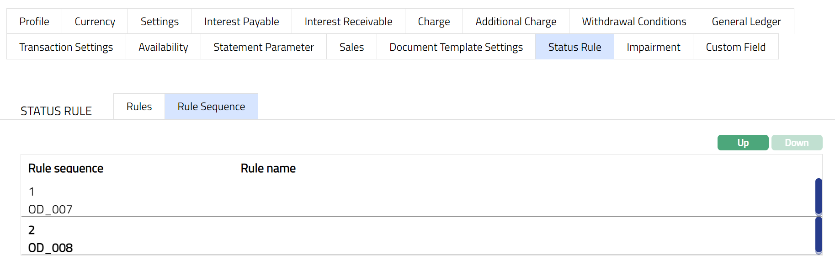Open the Custom Field tab
Image resolution: width=835 pixels, height=266 pixels.
[735, 47]
